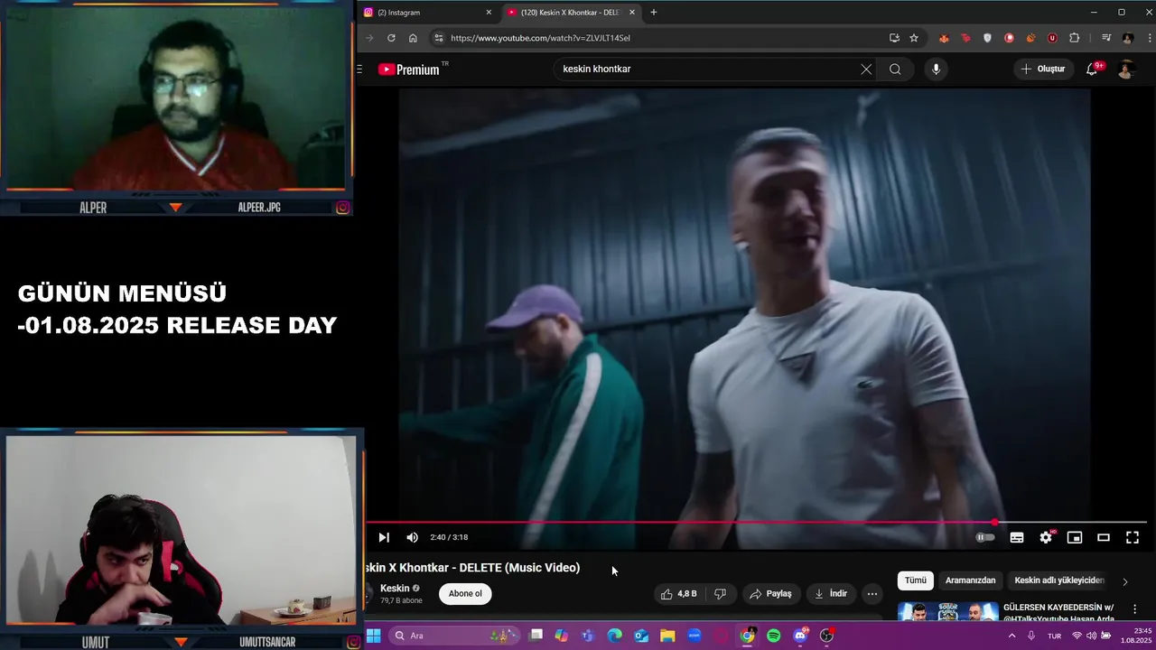
Task: Select the Aramanızdan filter chip
Action: click(970, 580)
